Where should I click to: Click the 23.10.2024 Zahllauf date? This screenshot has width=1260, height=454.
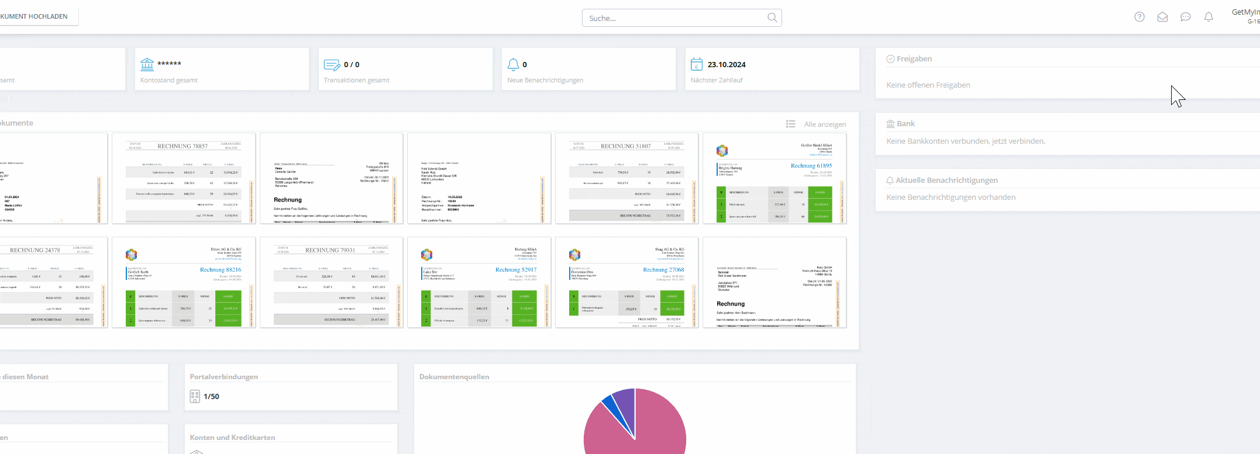point(727,65)
